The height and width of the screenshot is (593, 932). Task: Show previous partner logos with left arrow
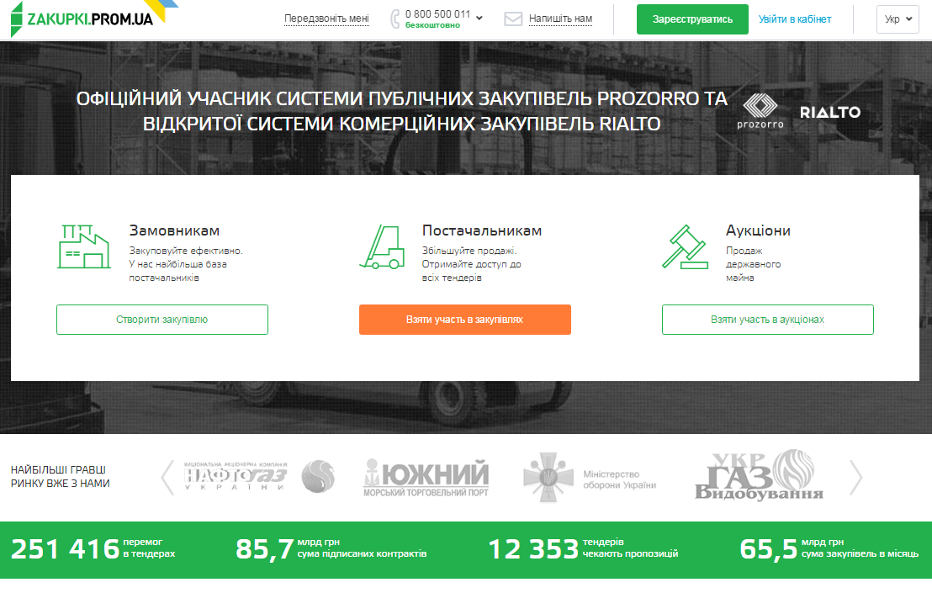167,478
